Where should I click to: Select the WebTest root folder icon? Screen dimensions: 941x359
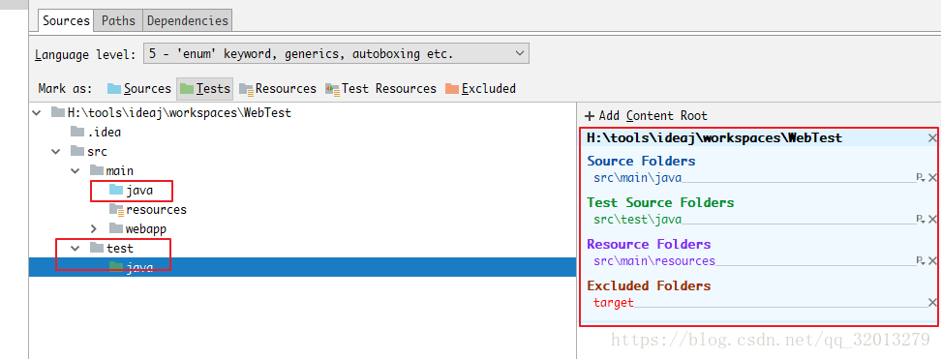pos(58,112)
